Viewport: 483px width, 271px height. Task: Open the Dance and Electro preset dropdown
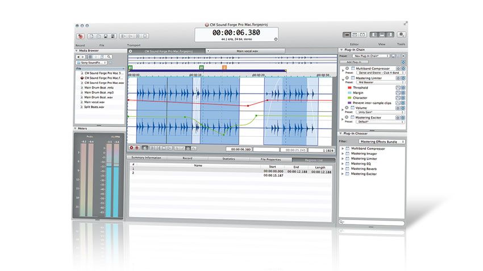click(x=381, y=73)
